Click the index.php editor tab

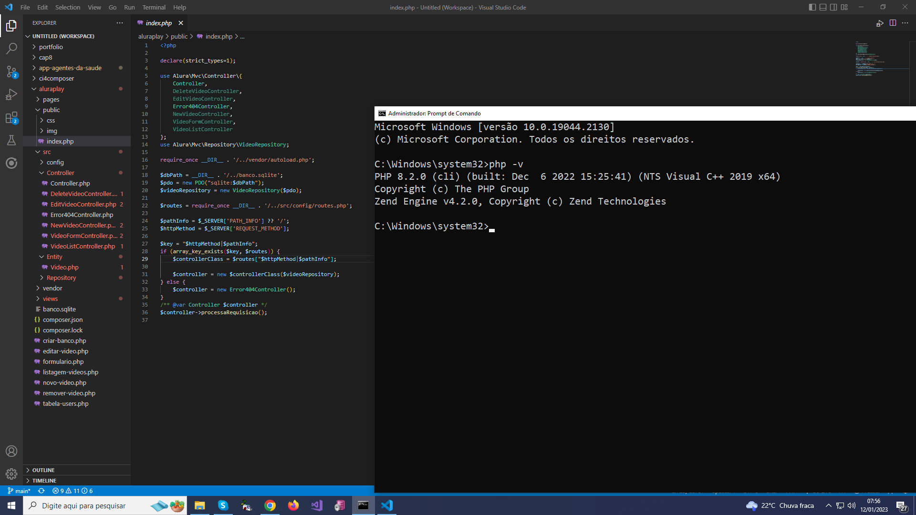[x=159, y=22]
